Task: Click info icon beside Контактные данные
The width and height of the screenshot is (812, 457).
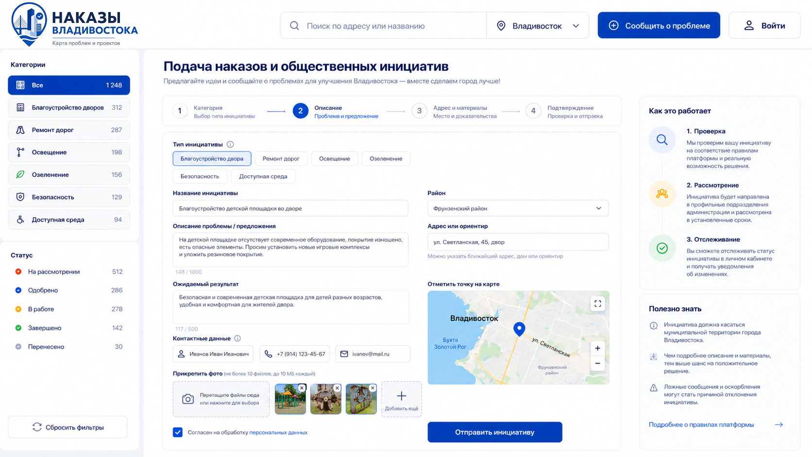Action: click(237, 339)
